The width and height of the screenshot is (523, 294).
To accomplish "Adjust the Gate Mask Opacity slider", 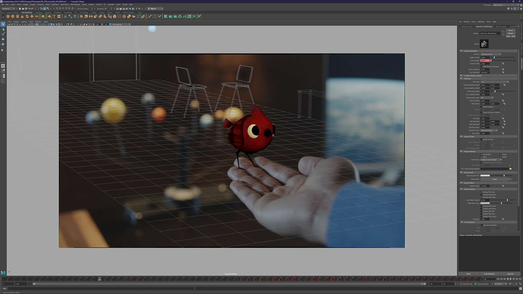I will pyautogui.click(x=507, y=200).
